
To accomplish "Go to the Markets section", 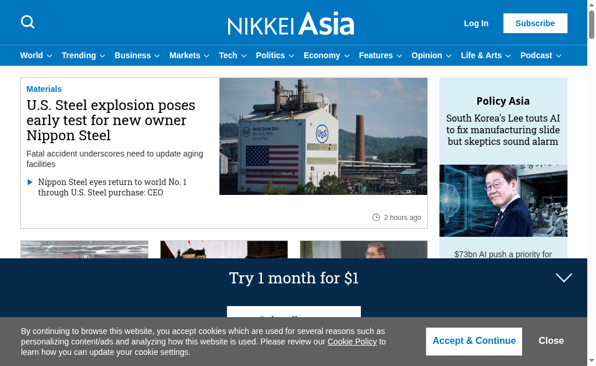I will 185,55.
